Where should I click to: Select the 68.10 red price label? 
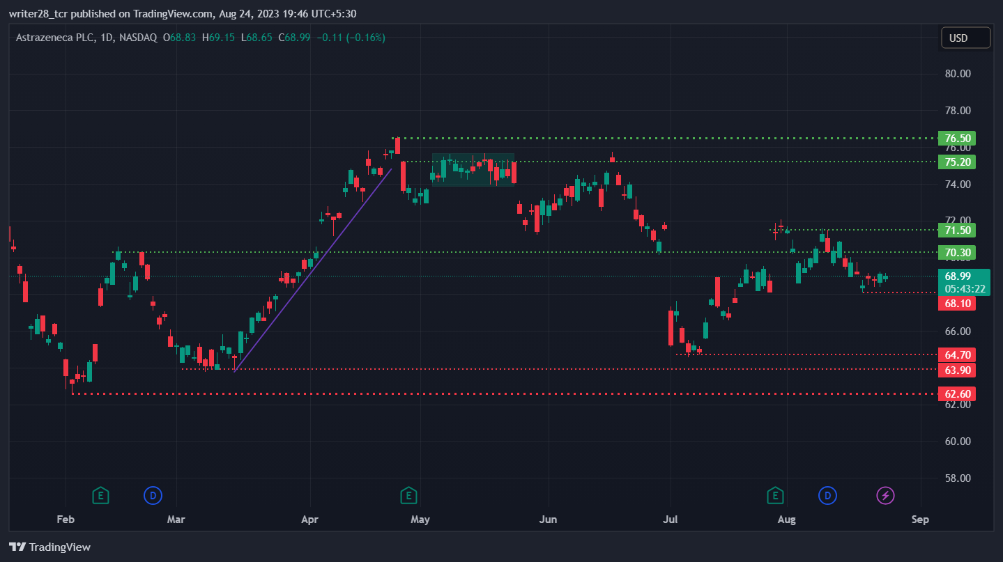956,304
